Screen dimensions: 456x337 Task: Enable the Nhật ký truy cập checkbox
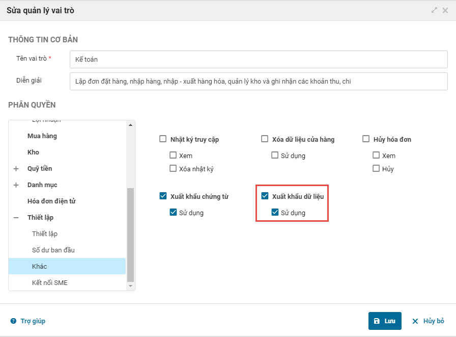(x=163, y=139)
